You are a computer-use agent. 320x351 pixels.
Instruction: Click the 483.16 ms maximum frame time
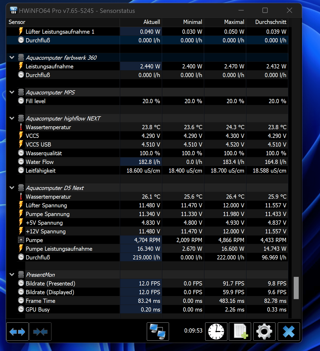[x=232, y=301]
